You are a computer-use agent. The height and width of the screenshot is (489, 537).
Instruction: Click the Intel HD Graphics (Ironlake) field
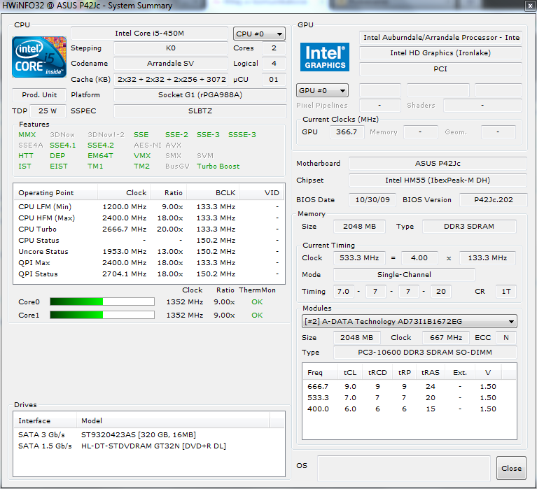pyautogui.click(x=440, y=52)
